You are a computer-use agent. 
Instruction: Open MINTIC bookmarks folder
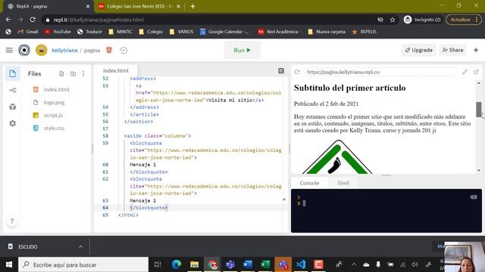[x=120, y=32]
